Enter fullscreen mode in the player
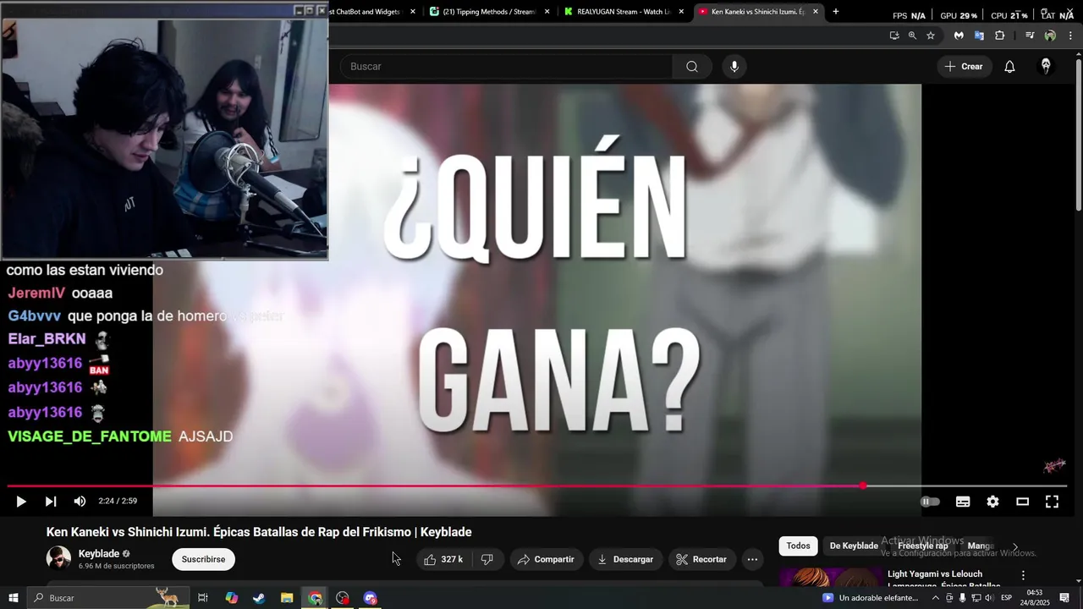The width and height of the screenshot is (1083, 609). pos(1052,502)
